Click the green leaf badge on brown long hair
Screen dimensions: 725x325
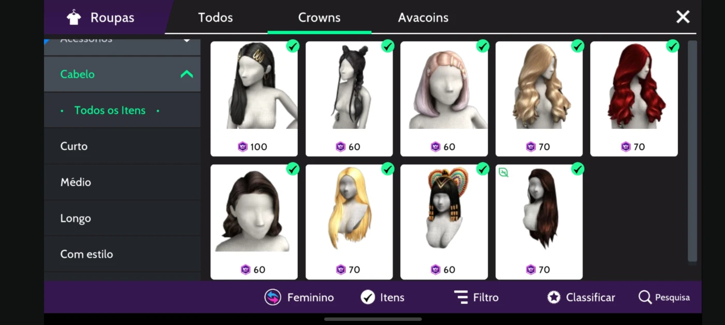click(x=503, y=172)
